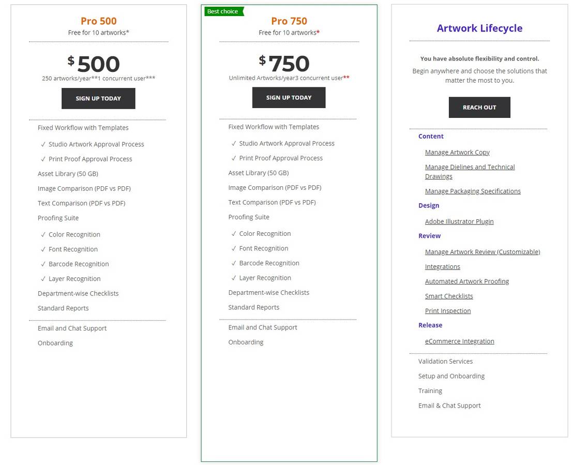The width and height of the screenshot is (573, 465).
Task: Click the Smart Checklists link
Action: pyautogui.click(x=449, y=296)
